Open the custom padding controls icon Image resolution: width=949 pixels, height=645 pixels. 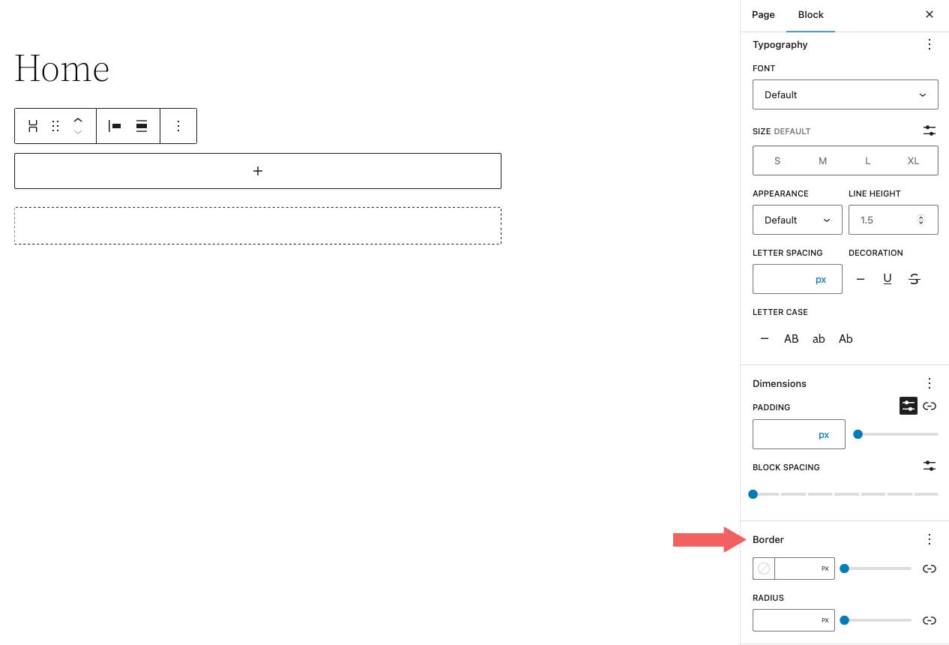coord(908,406)
